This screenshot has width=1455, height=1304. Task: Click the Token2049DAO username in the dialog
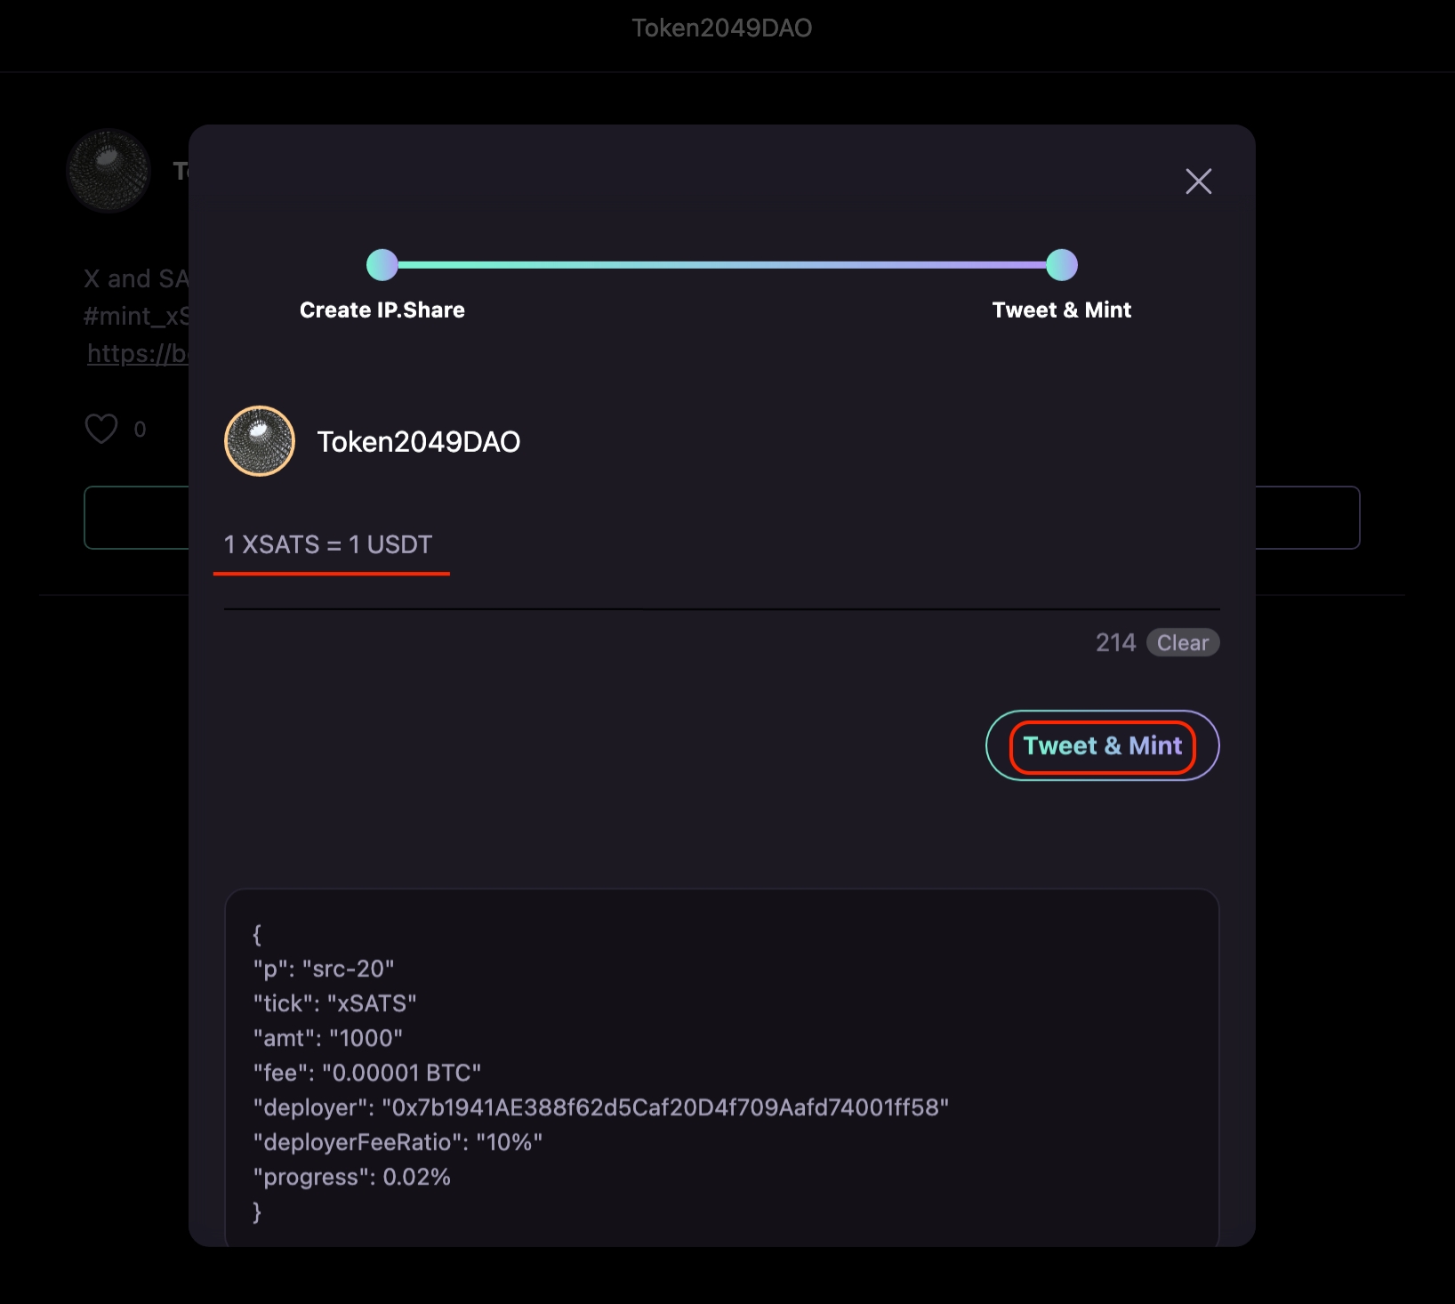click(418, 442)
